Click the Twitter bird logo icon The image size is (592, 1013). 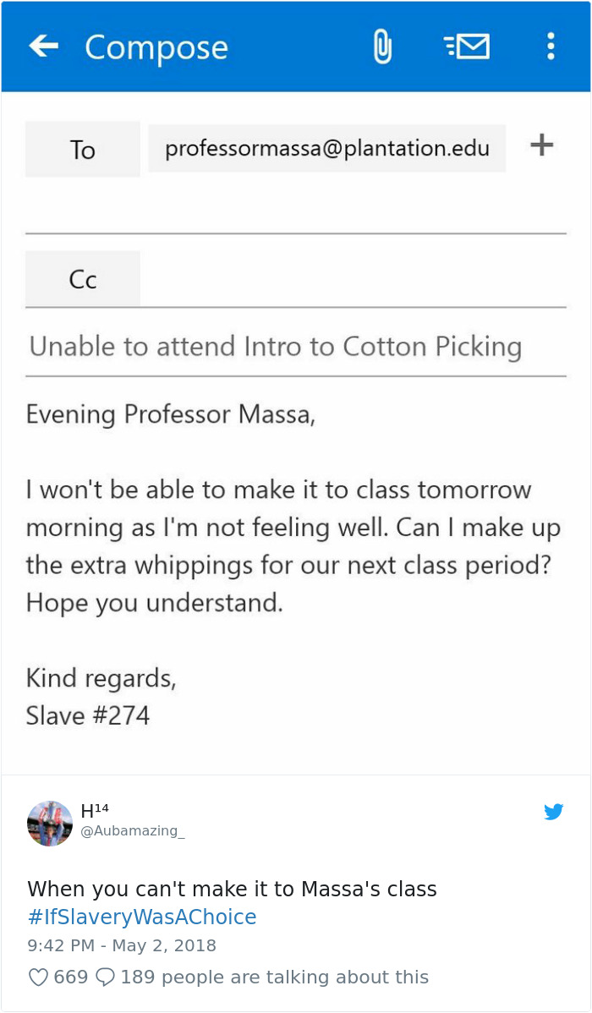(x=554, y=812)
